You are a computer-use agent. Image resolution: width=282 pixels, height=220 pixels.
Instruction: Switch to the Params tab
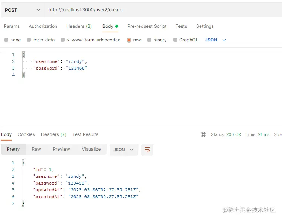point(12,26)
